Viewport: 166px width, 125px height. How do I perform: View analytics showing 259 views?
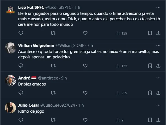(x=121, y=93)
